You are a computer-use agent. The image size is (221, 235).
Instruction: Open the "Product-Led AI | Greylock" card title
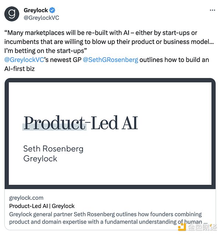(x=42, y=206)
